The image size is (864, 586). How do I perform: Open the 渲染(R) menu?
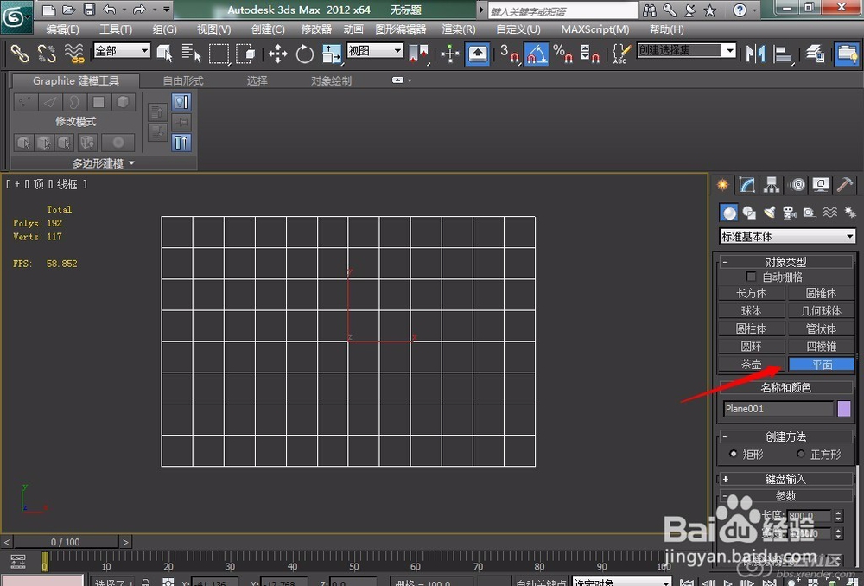point(459,29)
